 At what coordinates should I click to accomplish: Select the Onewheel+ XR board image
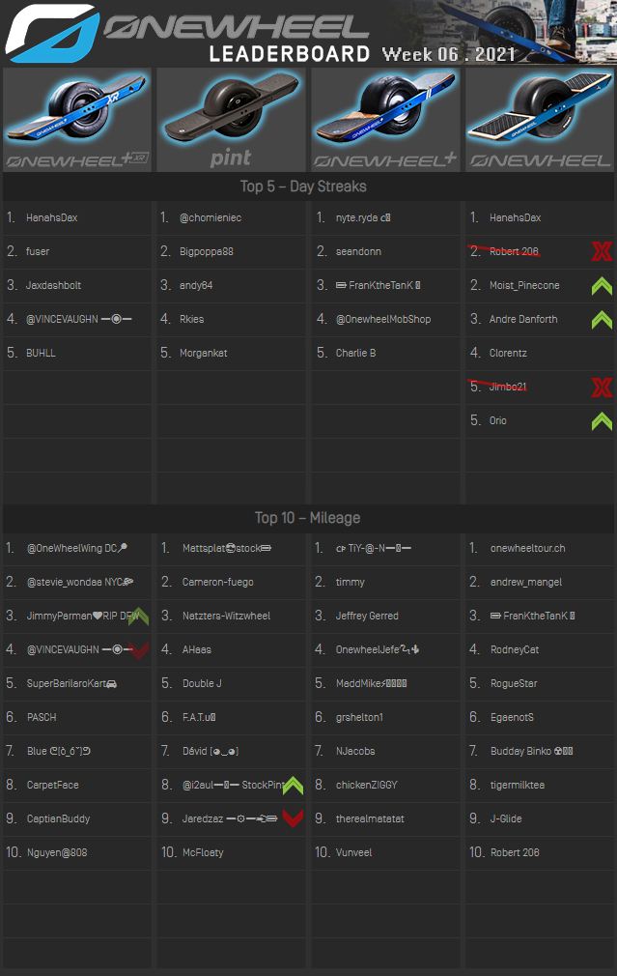tap(77, 120)
